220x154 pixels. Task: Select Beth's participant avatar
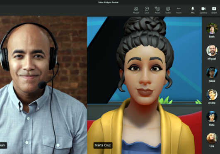pyautogui.click(x=212, y=29)
